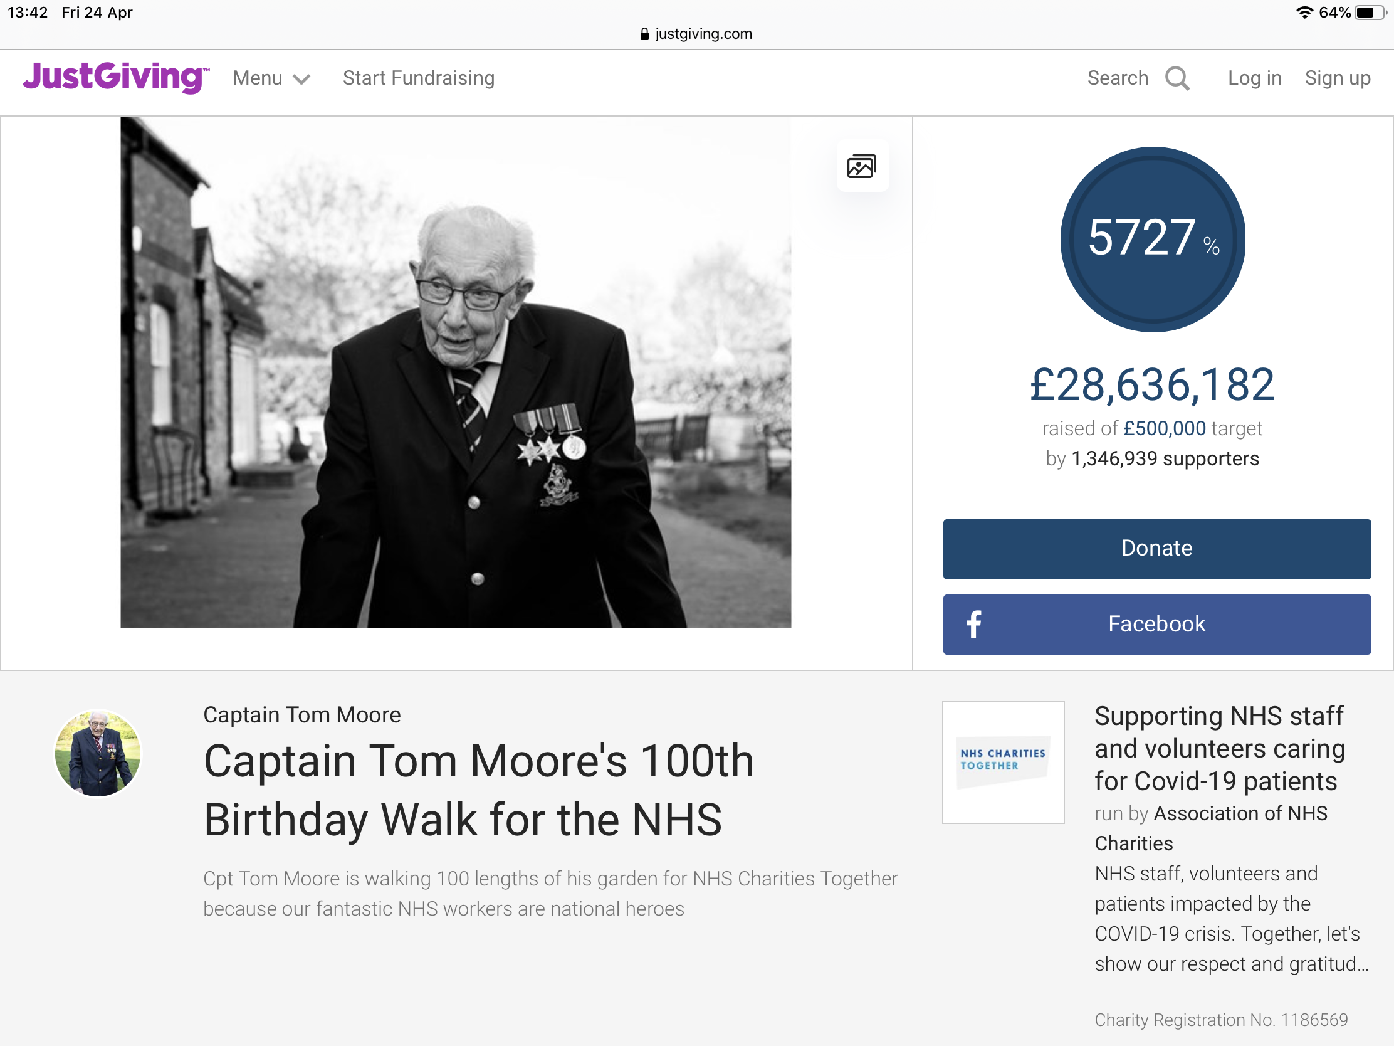Click the 5727% progress circle
This screenshot has width=1394, height=1046.
(1153, 239)
